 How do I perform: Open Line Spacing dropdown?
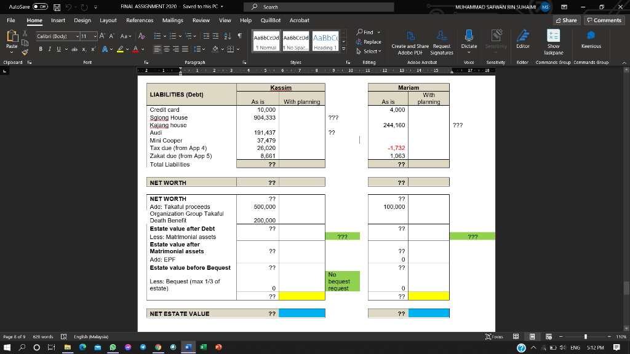199,49
